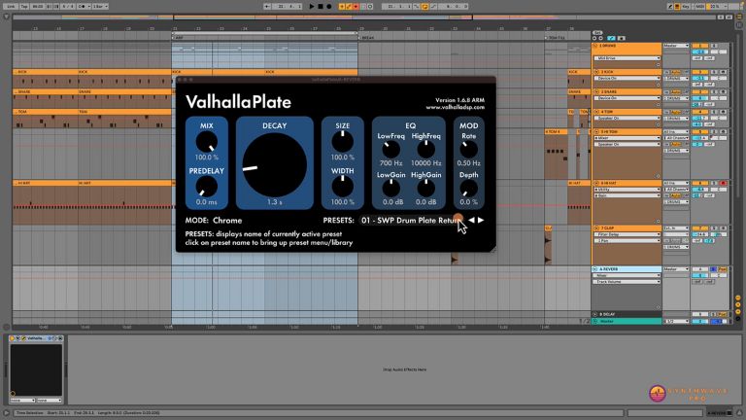Image resolution: width=746 pixels, height=420 pixels.
Task: Open preset menu '01 - SWP Drum Plate Return'
Action: (x=411, y=221)
